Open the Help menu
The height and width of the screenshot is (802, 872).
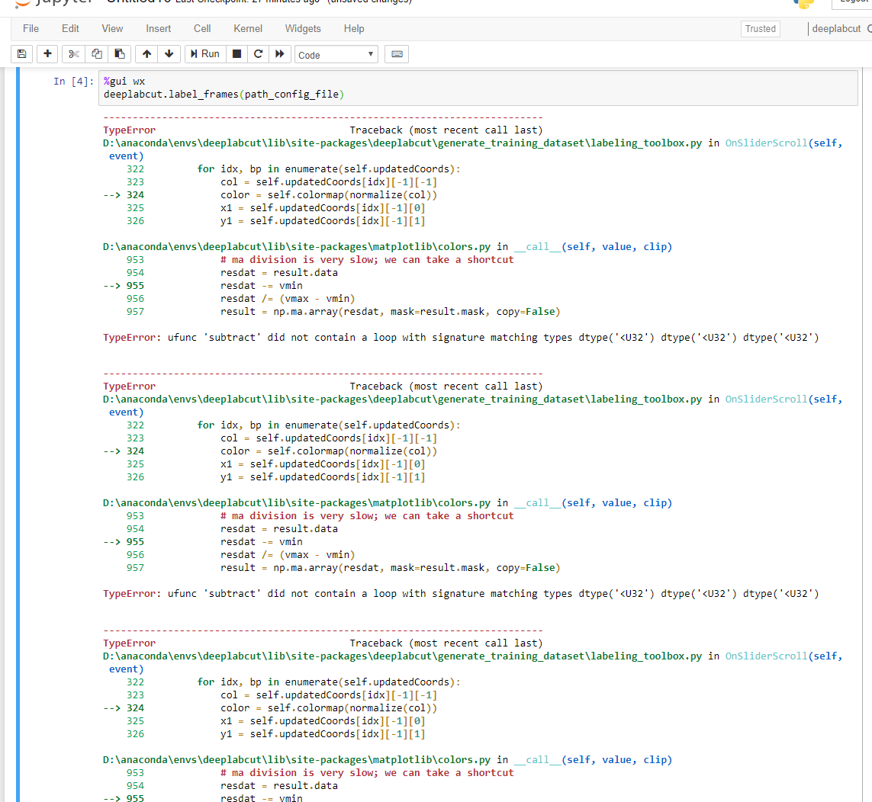click(354, 28)
